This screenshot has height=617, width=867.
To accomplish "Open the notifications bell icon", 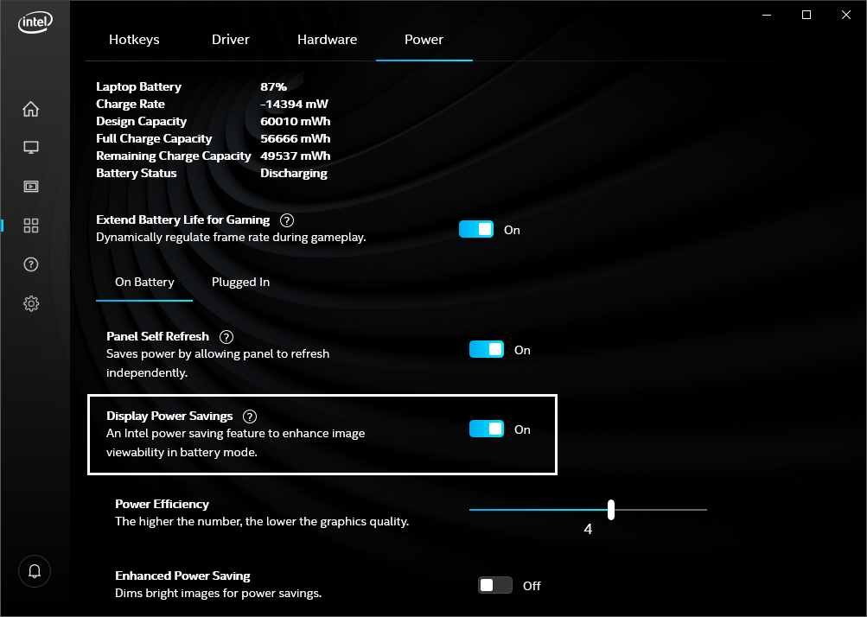I will pyautogui.click(x=35, y=571).
